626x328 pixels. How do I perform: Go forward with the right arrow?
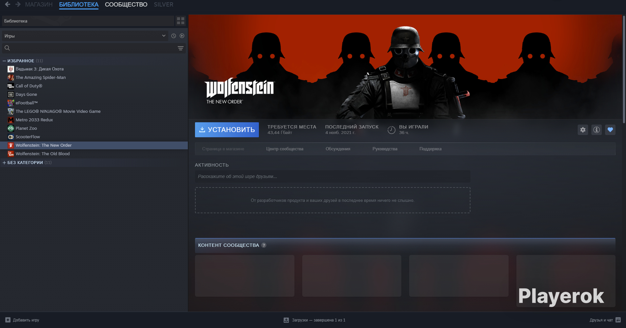point(18,5)
